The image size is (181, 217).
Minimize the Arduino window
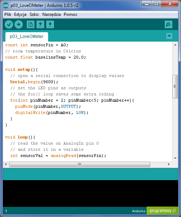147,4
